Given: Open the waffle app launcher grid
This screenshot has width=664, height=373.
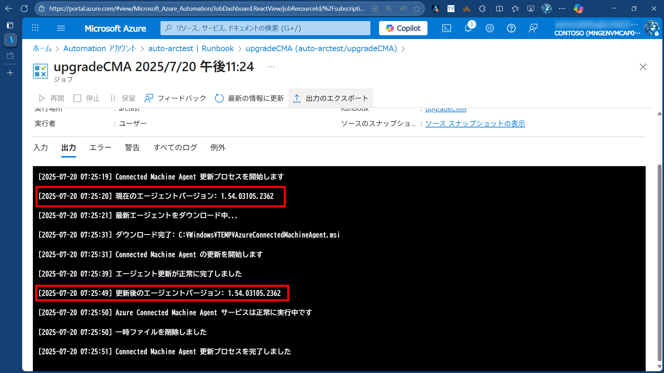Looking at the screenshot, I should (x=35, y=28).
